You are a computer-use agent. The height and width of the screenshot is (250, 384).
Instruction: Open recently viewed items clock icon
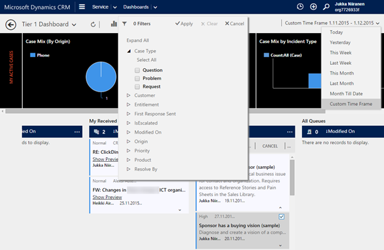[300, 6]
